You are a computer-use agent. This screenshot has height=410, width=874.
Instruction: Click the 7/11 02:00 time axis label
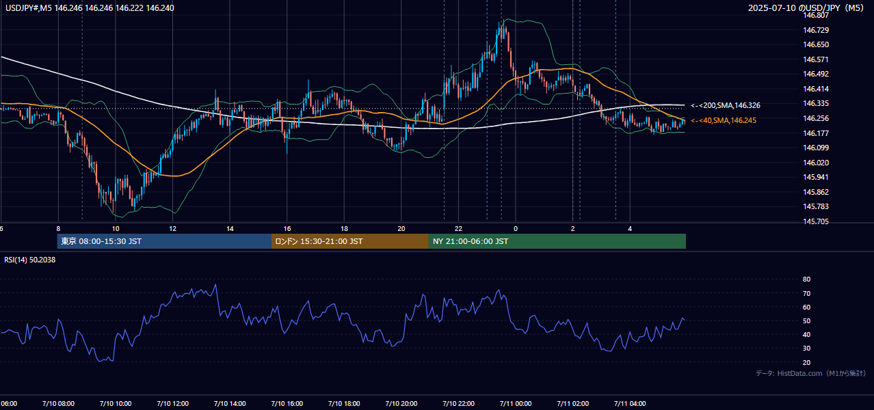pos(572,404)
